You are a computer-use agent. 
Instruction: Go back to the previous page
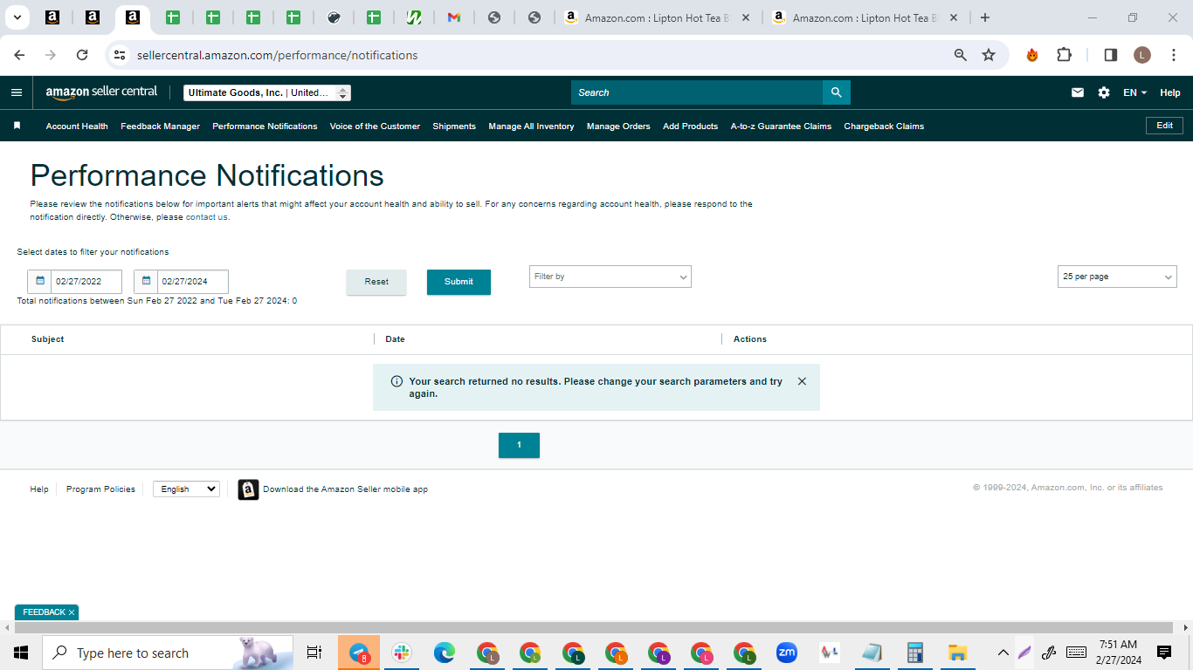coord(19,55)
